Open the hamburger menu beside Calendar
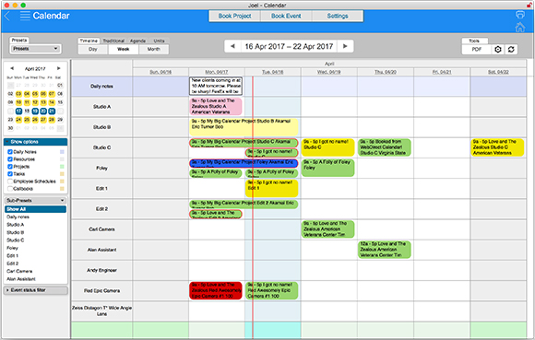 click(x=25, y=16)
